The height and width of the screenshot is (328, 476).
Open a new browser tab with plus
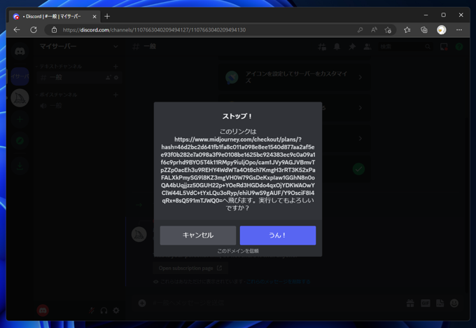point(107,16)
